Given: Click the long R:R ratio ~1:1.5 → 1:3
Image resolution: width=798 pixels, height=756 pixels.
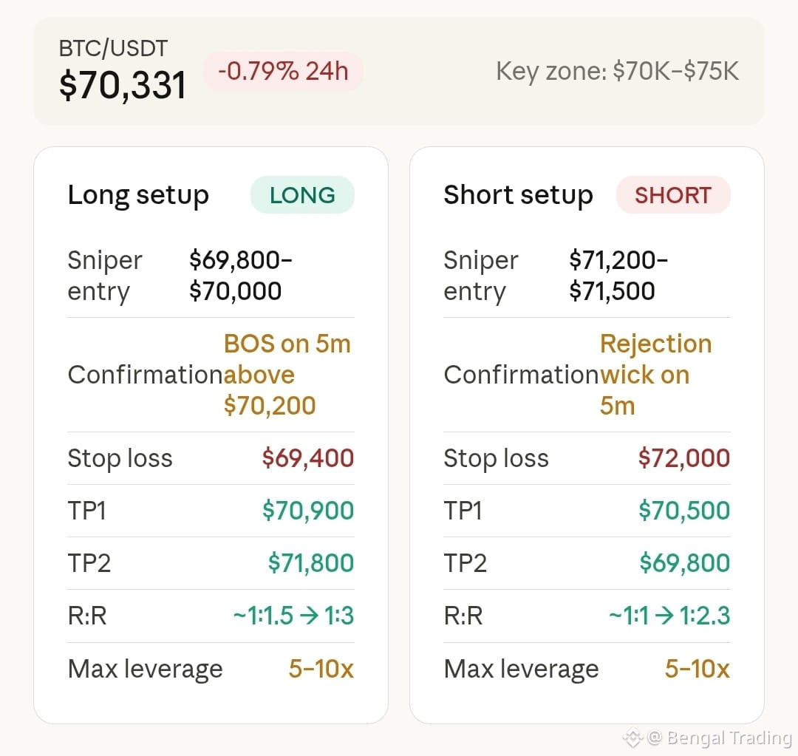Looking at the screenshot, I should [x=293, y=616].
